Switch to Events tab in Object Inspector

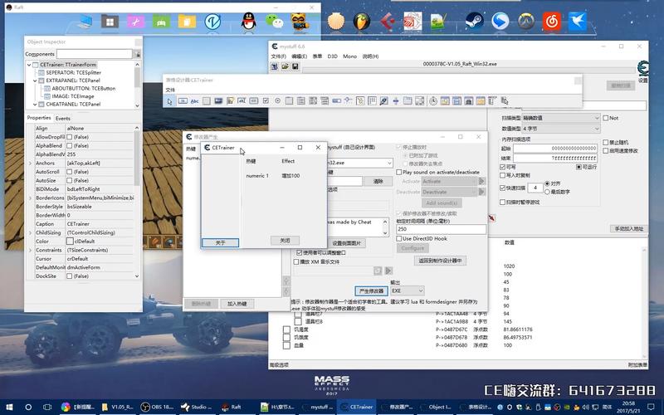coord(63,119)
